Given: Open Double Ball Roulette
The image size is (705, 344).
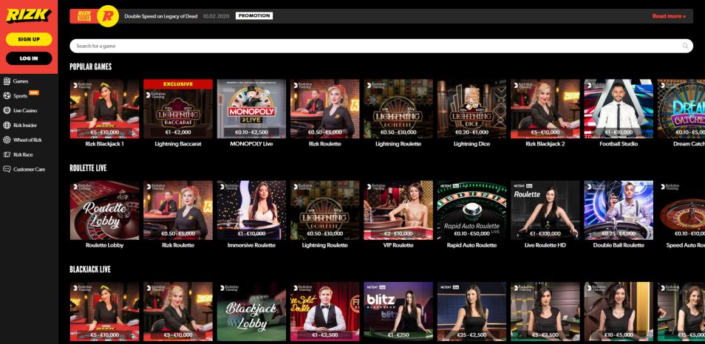Looking at the screenshot, I should pos(619,210).
